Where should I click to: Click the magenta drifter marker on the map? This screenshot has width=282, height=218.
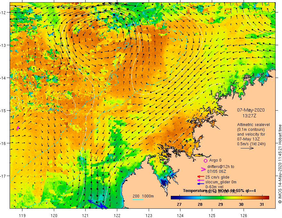pos(18,128)
